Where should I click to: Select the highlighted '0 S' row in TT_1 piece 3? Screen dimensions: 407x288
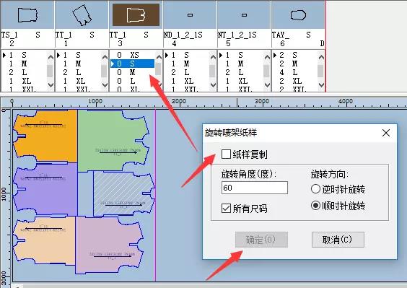click(132, 64)
